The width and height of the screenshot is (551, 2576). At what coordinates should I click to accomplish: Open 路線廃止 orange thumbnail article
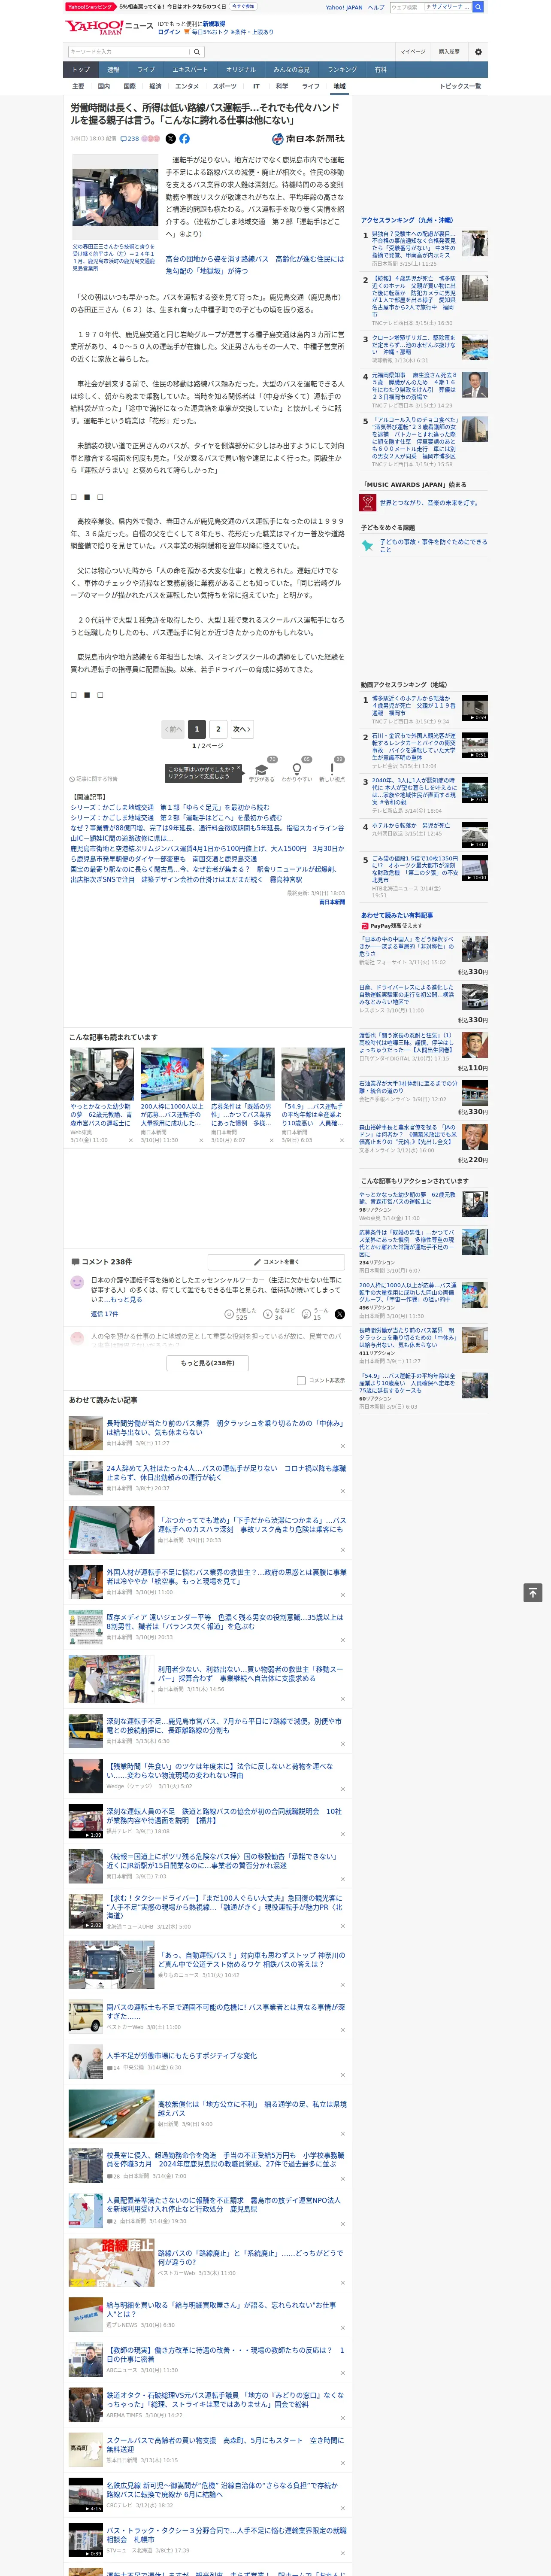tap(111, 2262)
